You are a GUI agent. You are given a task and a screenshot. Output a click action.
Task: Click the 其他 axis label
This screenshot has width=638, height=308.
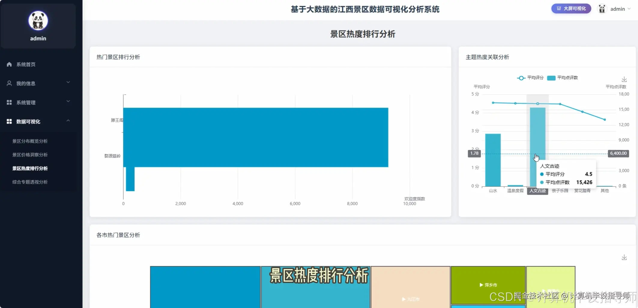click(x=605, y=191)
